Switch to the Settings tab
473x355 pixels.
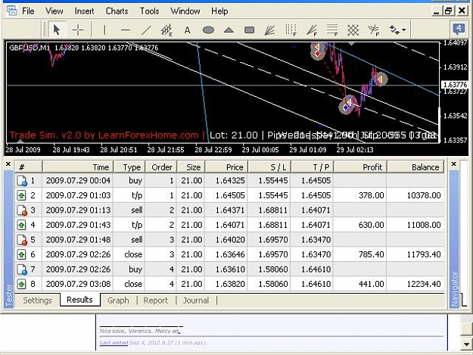tap(37, 301)
